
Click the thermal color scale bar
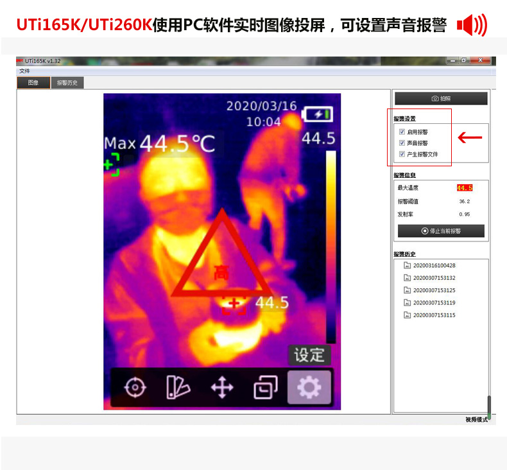pos(331,247)
